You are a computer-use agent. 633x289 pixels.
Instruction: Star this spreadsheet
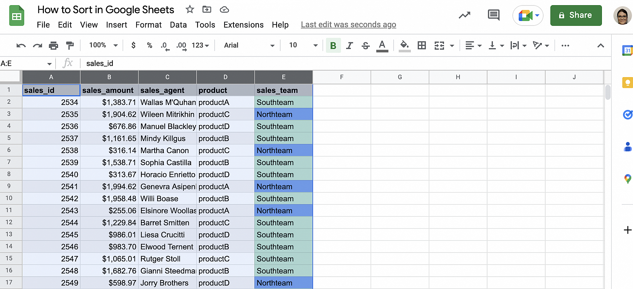tap(190, 9)
